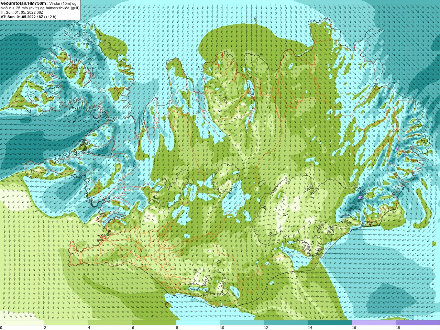The height and width of the screenshot is (330, 440).
Task: Click the legend label "12"
Action: coord(266,328)
